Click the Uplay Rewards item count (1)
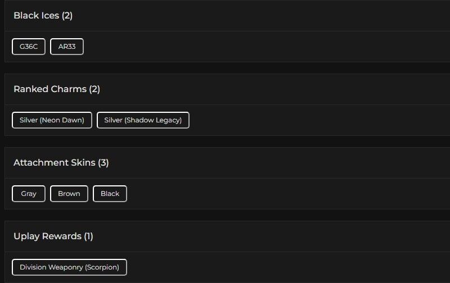The width and height of the screenshot is (450, 283). click(88, 236)
